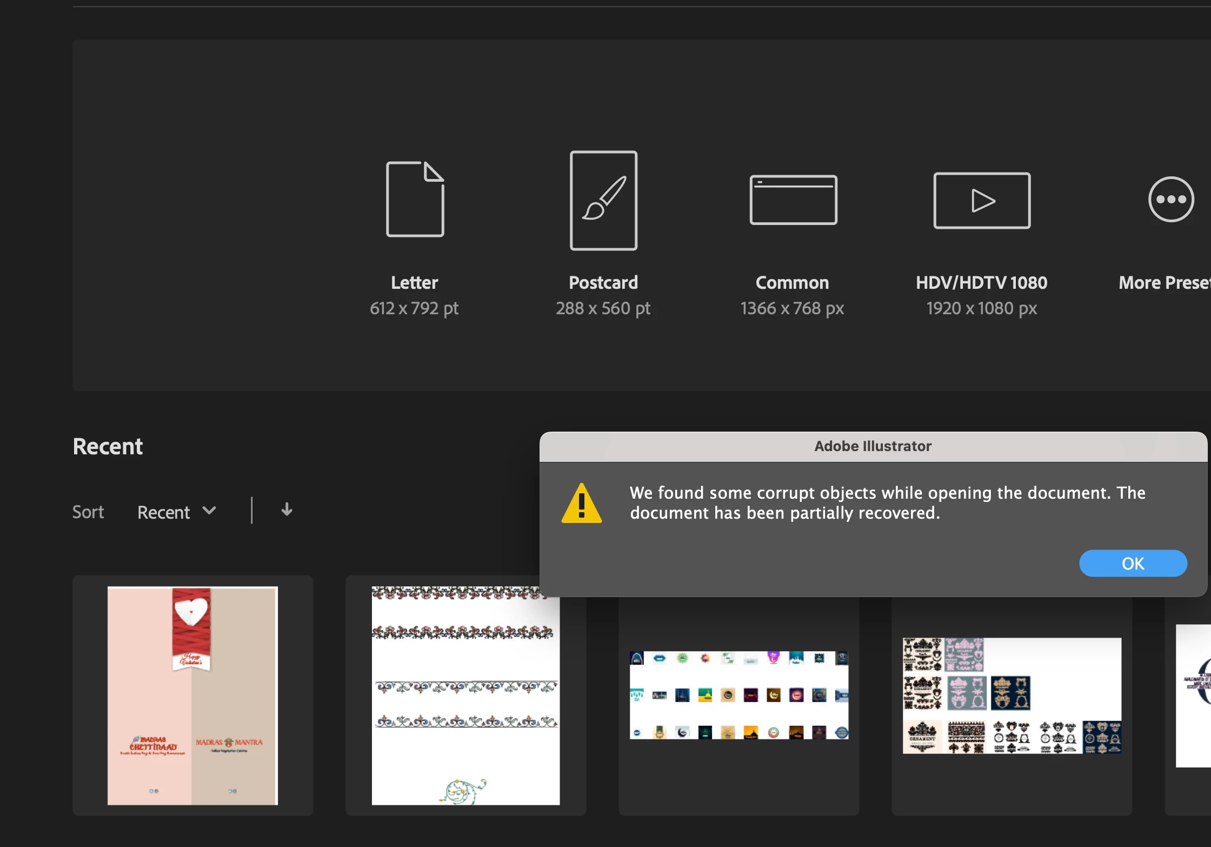Choose the Common web preset icon

[793, 200]
